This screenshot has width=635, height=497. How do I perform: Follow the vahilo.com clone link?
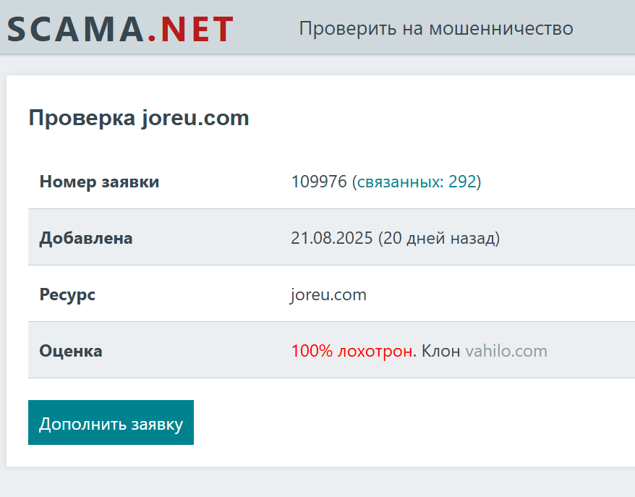pos(506,351)
